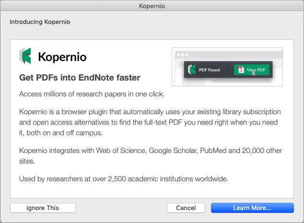Click the red PDF document icon in preview
304x223 pixels.
[240, 70]
